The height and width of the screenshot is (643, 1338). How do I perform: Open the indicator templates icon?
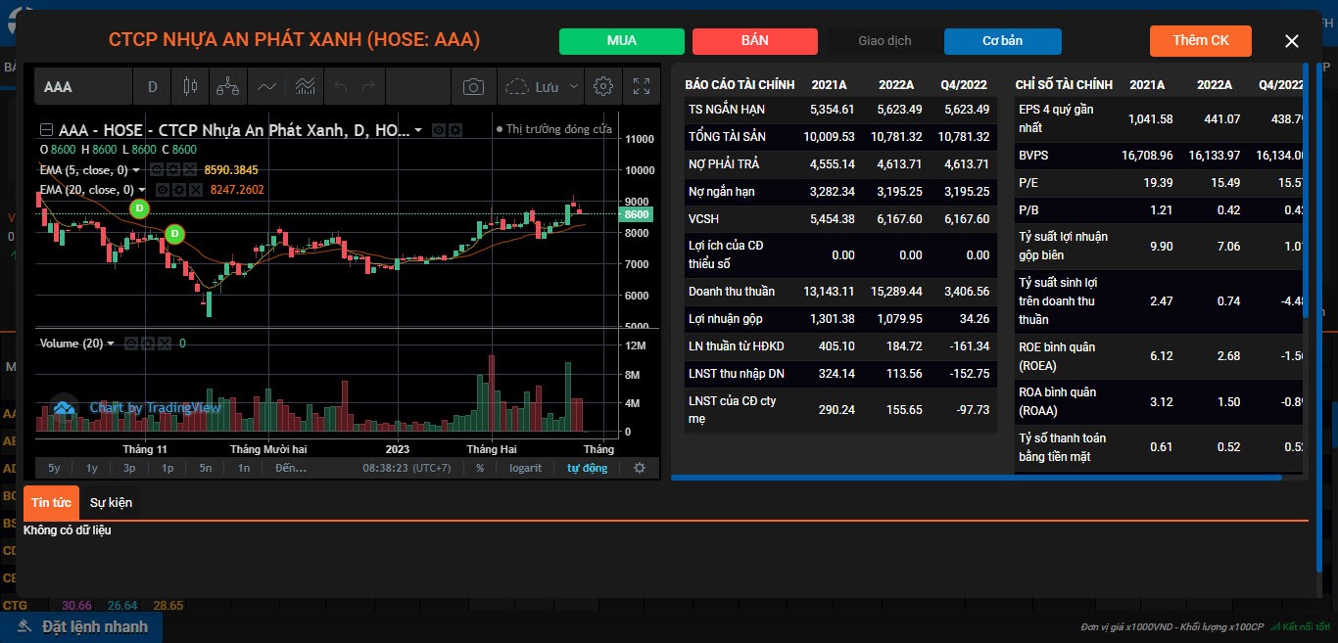click(x=305, y=86)
